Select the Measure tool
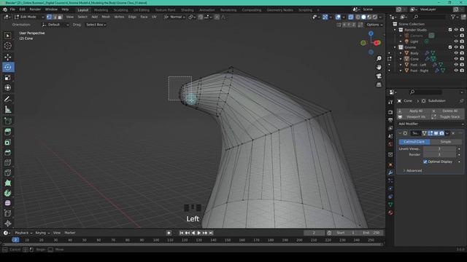The width and height of the screenshot is (467, 262). pyautogui.click(x=8, y=110)
